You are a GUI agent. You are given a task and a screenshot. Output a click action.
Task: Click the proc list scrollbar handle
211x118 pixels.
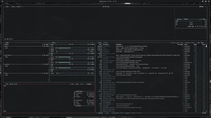click(x=206, y=46)
